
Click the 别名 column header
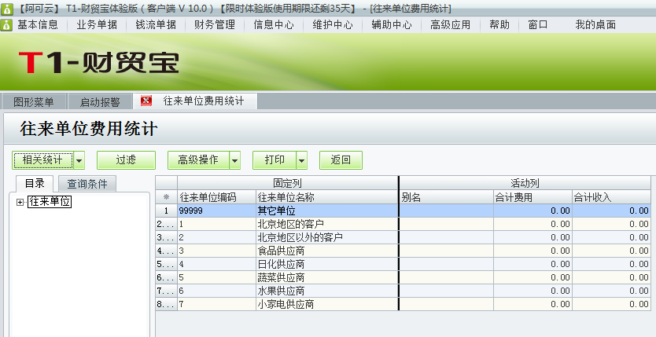tap(447, 197)
